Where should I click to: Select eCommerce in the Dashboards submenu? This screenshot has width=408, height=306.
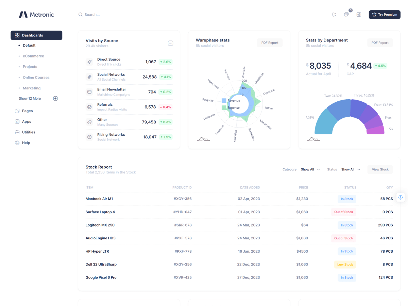tap(33, 56)
